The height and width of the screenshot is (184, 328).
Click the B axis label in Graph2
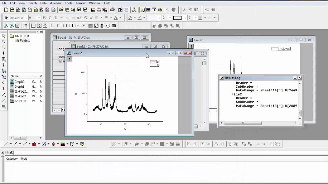[x=76, y=94]
